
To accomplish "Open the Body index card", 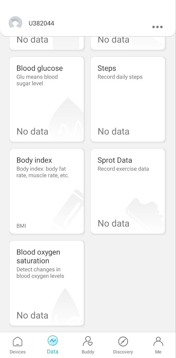I will [x=47, y=191].
